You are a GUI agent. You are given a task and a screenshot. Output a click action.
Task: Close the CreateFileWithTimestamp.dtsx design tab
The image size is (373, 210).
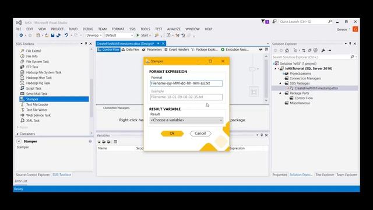point(163,44)
